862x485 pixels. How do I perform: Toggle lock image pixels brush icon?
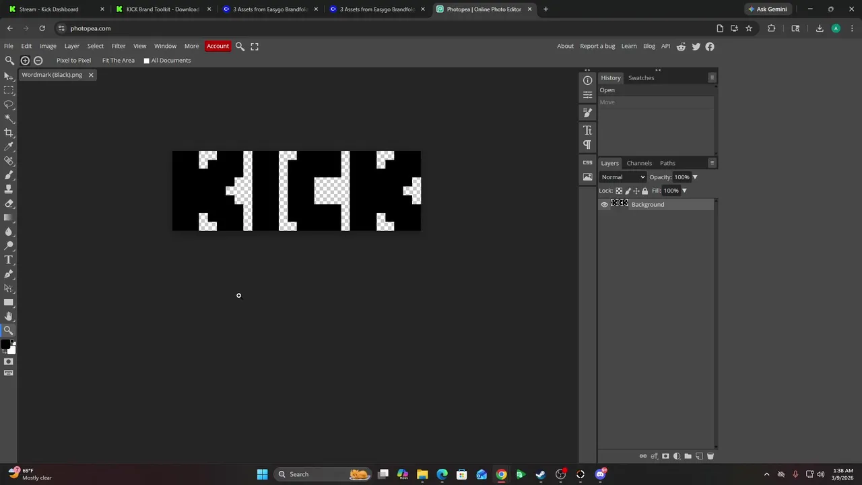point(628,191)
